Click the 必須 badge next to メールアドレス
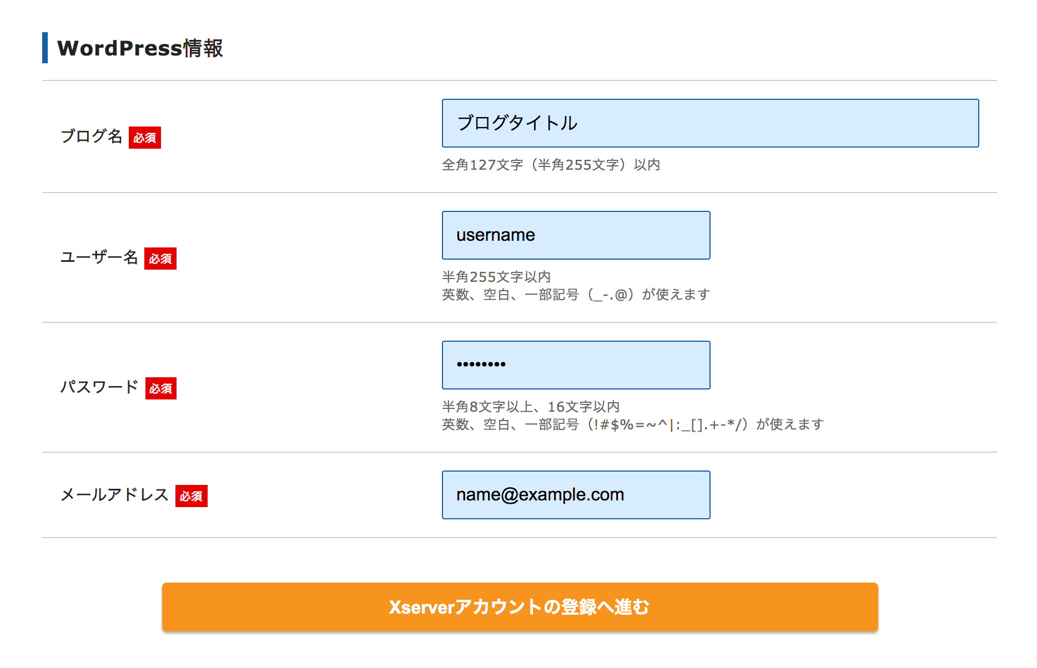1037x668 pixels. click(192, 497)
